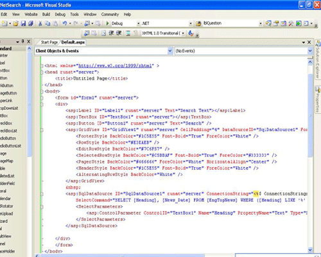This screenshot has width=321, height=257.
Task: Open the (No Events) dropdown
Action: point(309,51)
